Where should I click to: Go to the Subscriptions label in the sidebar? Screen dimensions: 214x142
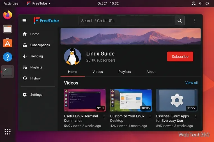(x=40, y=45)
